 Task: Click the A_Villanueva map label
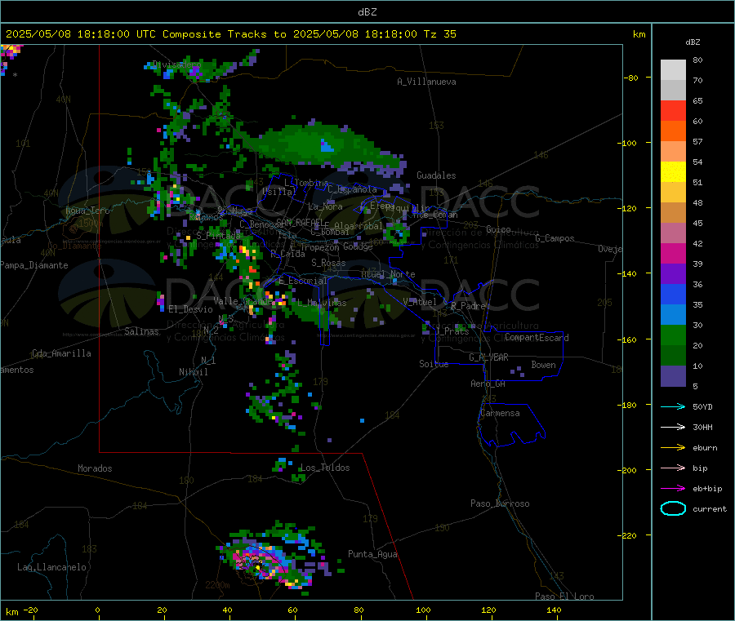[x=426, y=82]
